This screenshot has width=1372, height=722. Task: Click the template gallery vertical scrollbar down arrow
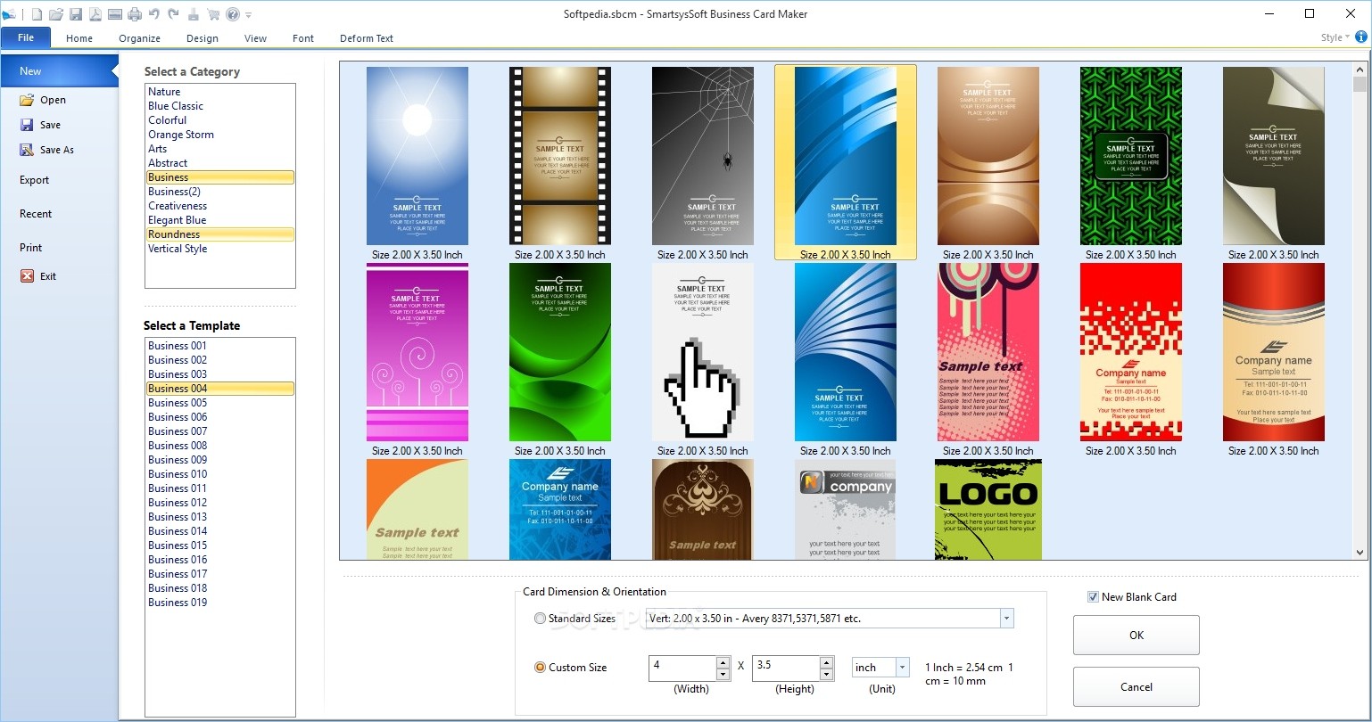(x=1360, y=552)
